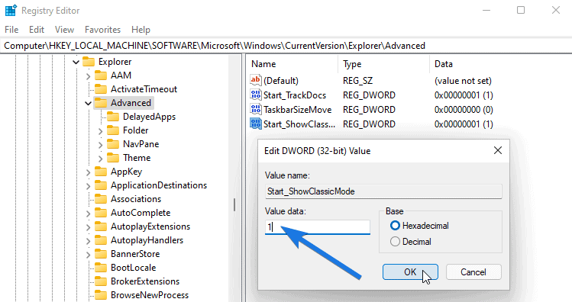Click the AAM folder icon
572x302 pixels.
tap(101, 75)
